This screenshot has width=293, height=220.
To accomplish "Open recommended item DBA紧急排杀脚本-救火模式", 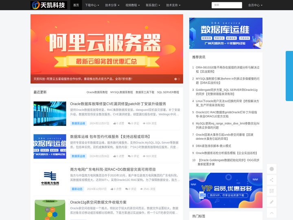I will [x=213, y=146].
